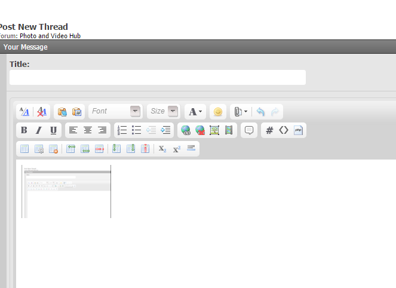Click the remove formatting icon
The image size is (396, 288).
pyautogui.click(x=42, y=112)
